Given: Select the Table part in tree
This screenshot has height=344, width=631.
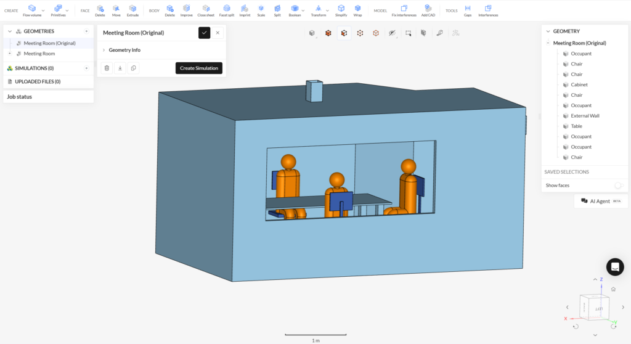Looking at the screenshot, I should tap(576, 126).
